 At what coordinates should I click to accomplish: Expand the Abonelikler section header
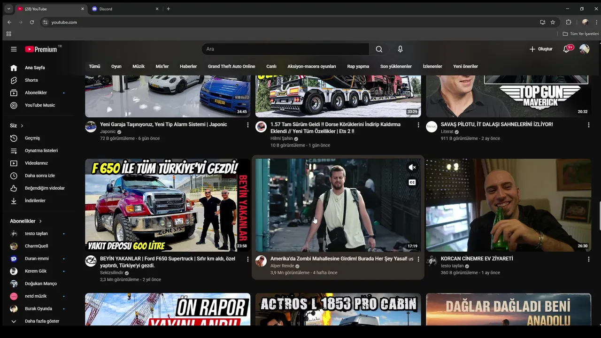coord(26,221)
